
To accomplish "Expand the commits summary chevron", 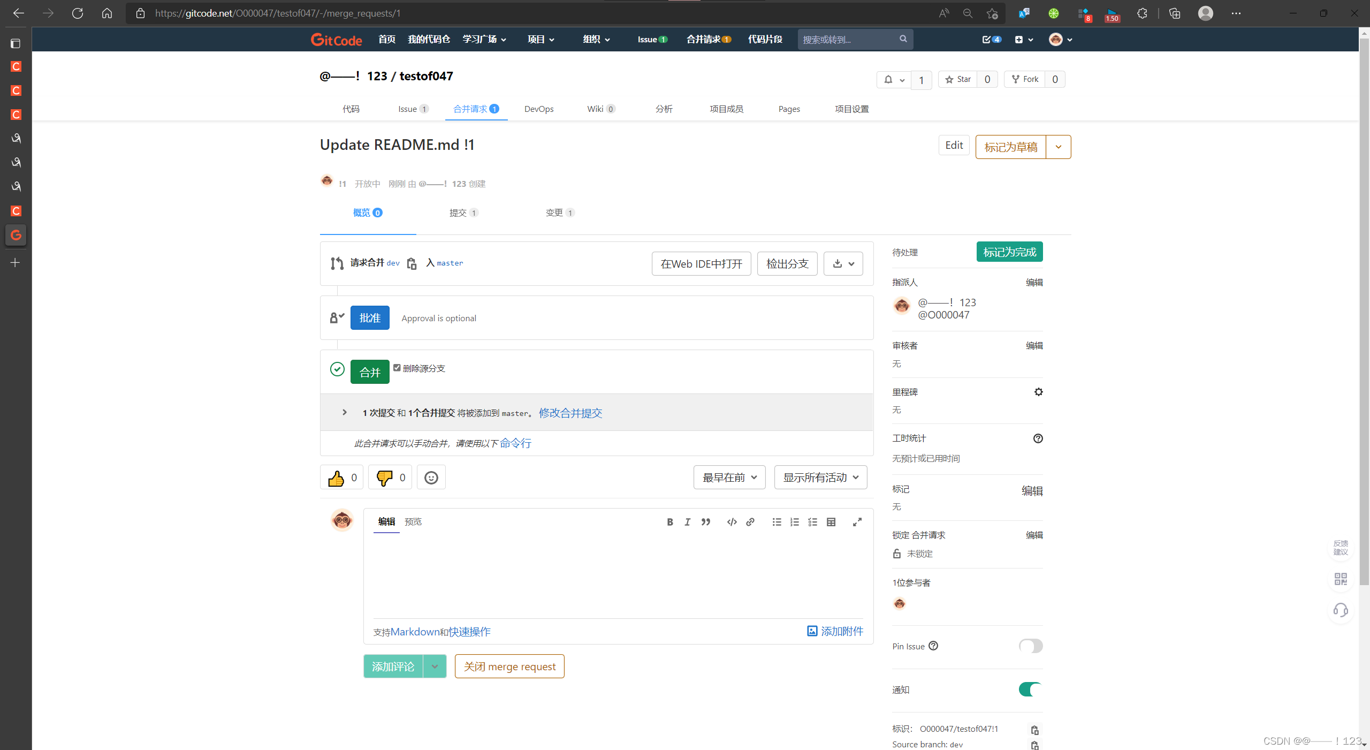I will [x=345, y=412].
